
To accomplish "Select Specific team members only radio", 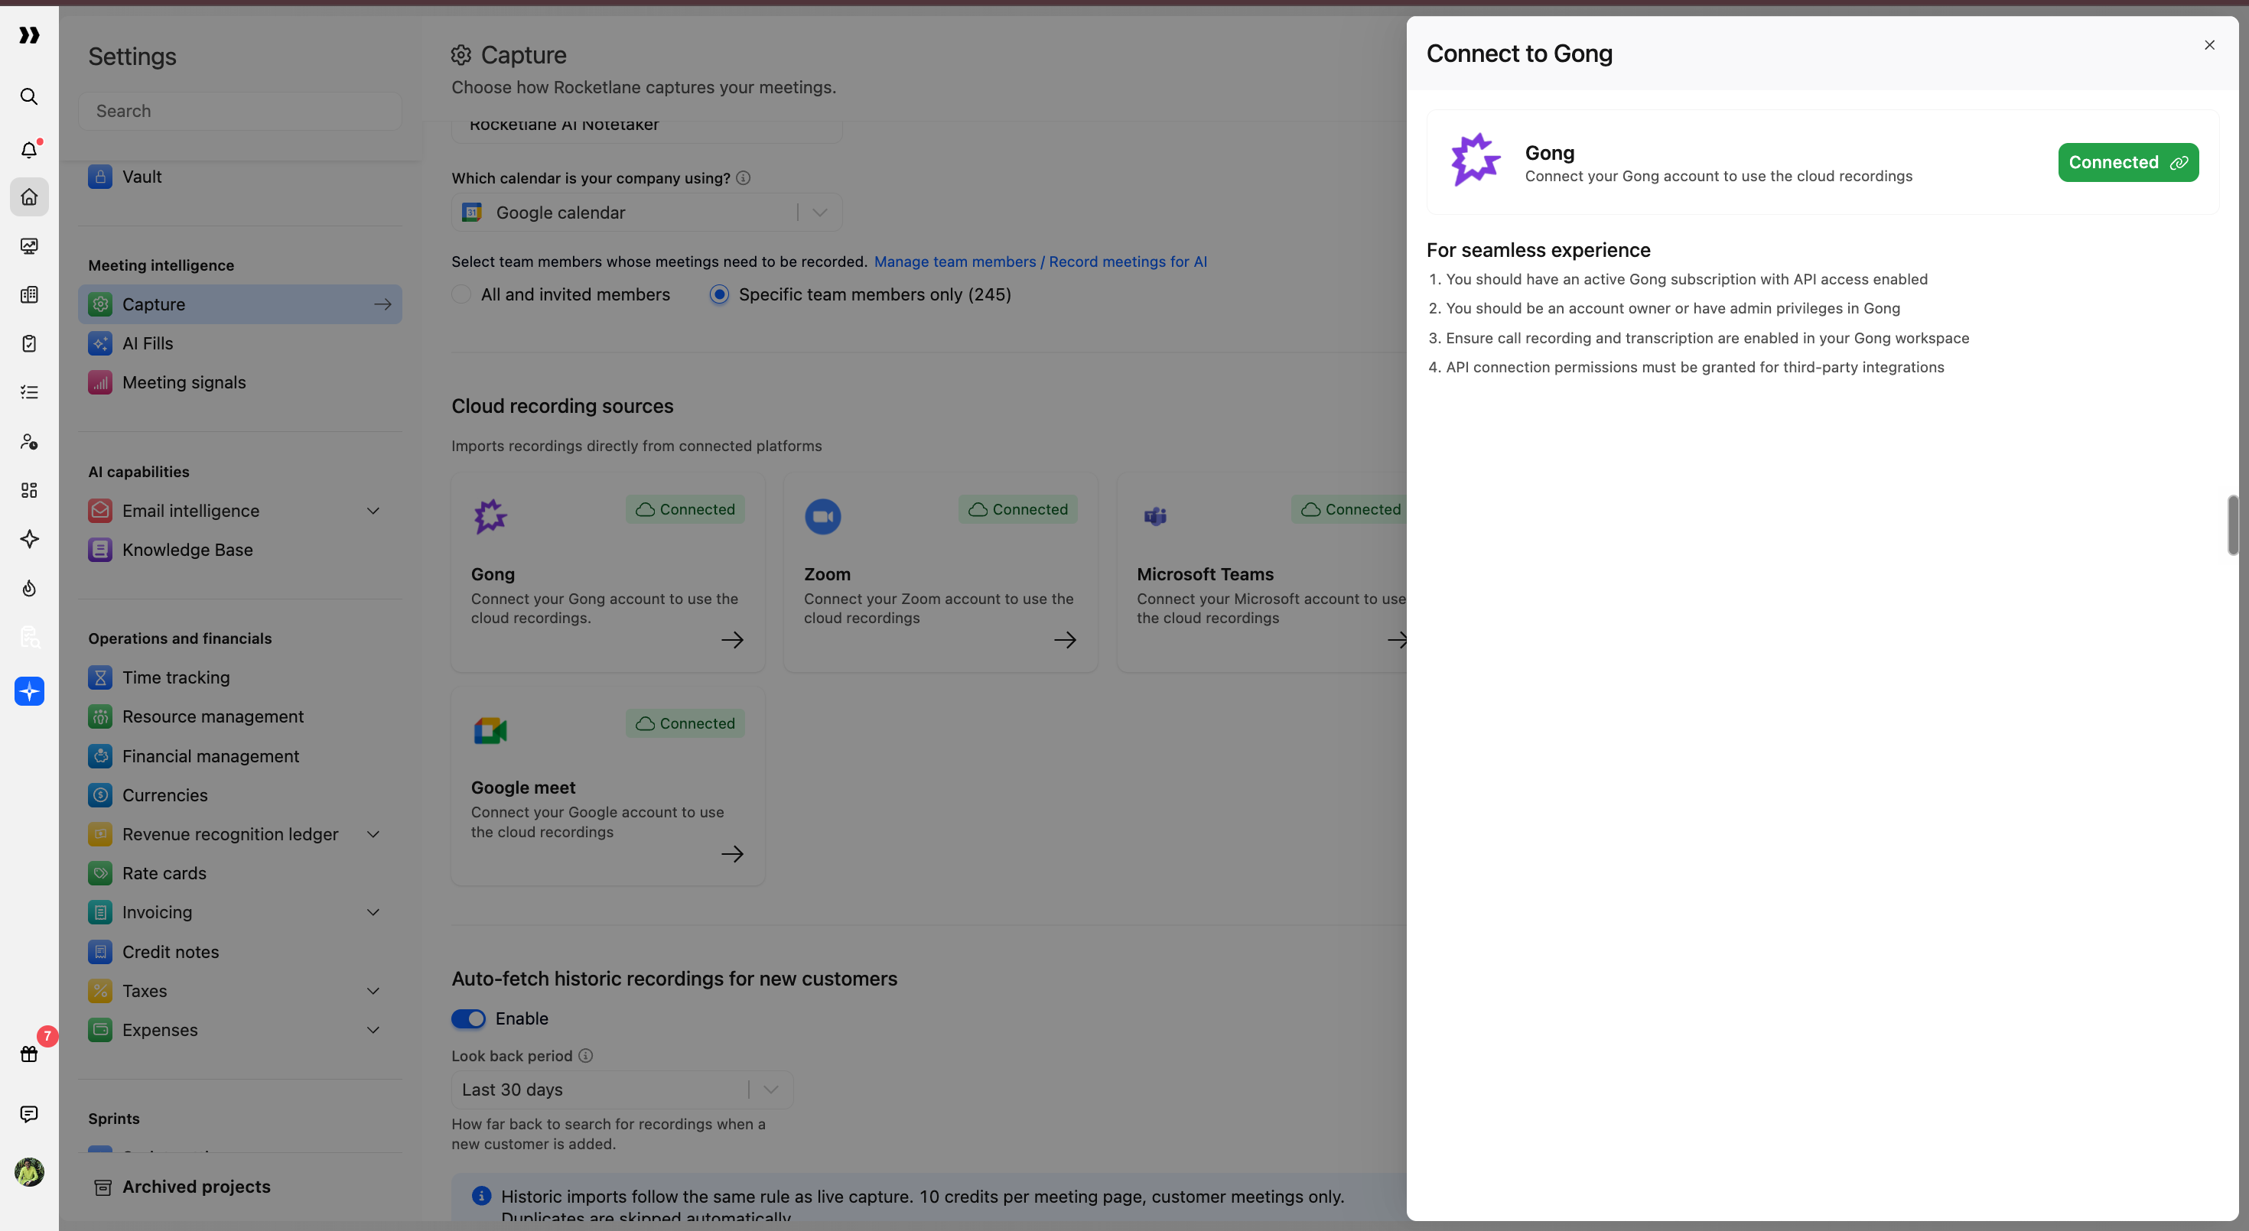I will [718, 294].
